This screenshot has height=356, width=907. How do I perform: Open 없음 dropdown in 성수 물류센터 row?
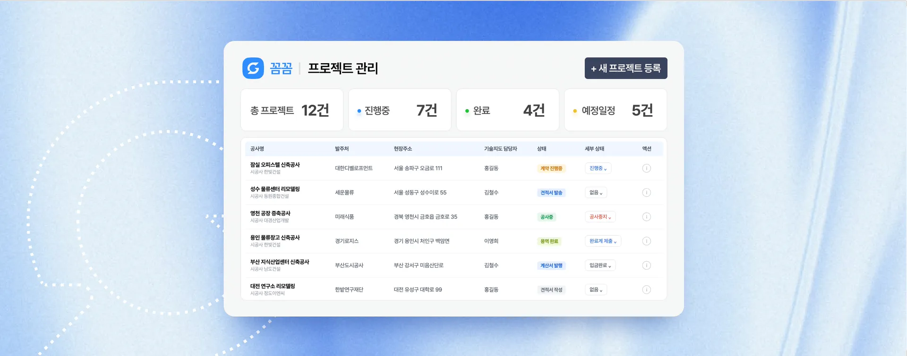tap(596, 192)
